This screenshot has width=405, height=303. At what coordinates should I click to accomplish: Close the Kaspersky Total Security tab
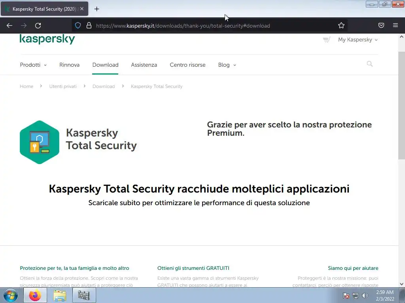click(82, 9)
